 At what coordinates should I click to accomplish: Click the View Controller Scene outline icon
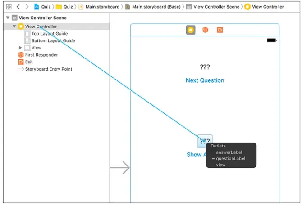click(14, 18)
